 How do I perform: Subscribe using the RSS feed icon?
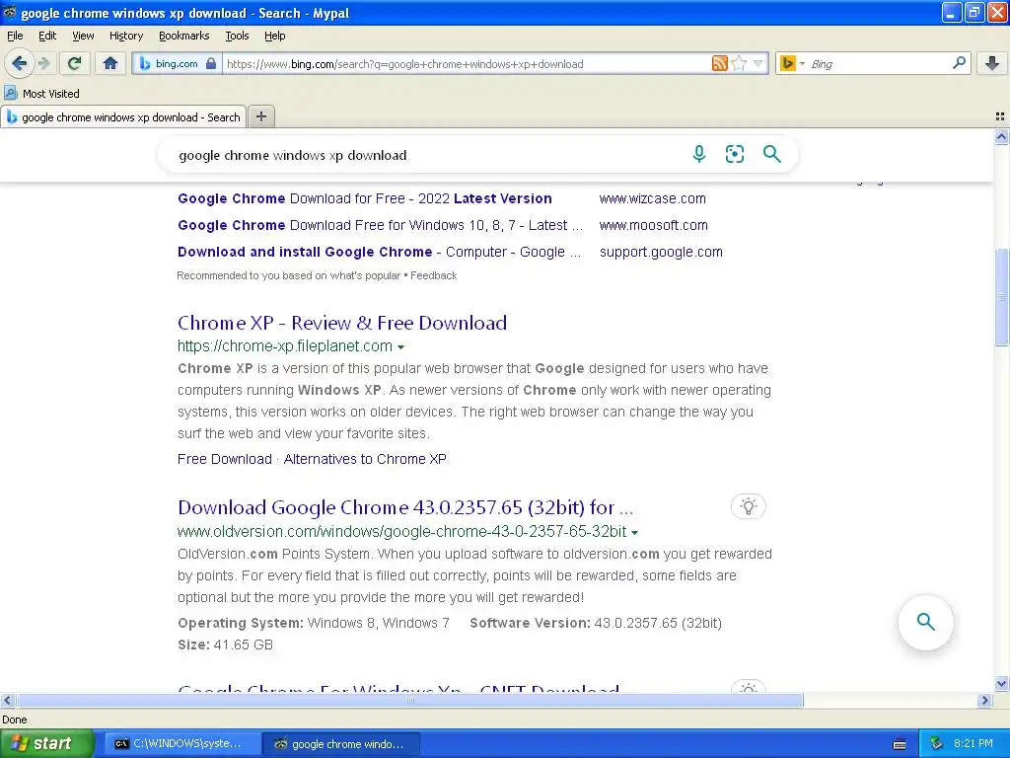[x=719, y=63]
